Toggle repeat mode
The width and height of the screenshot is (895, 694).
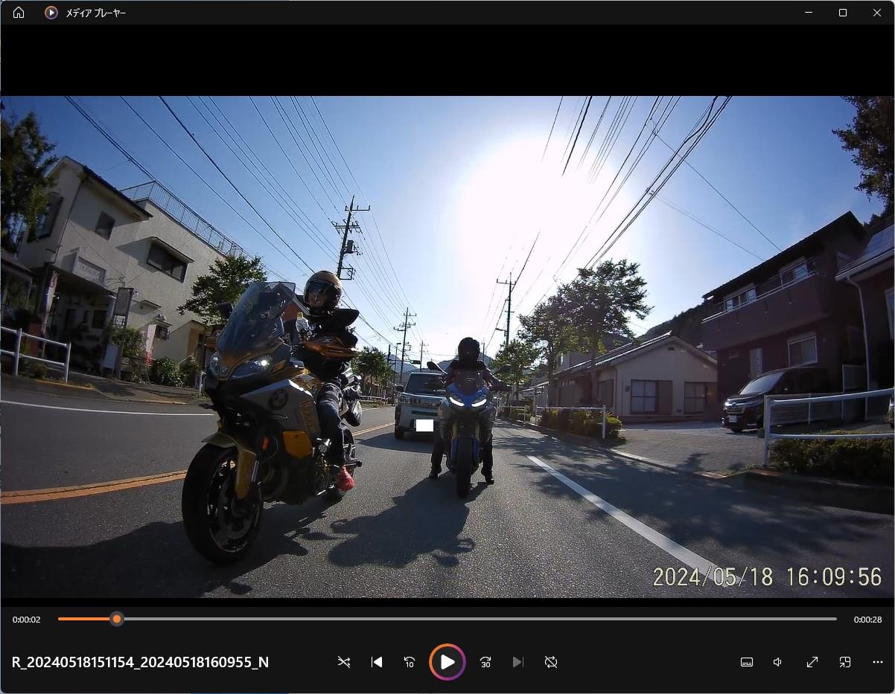(x=551, y=662)
